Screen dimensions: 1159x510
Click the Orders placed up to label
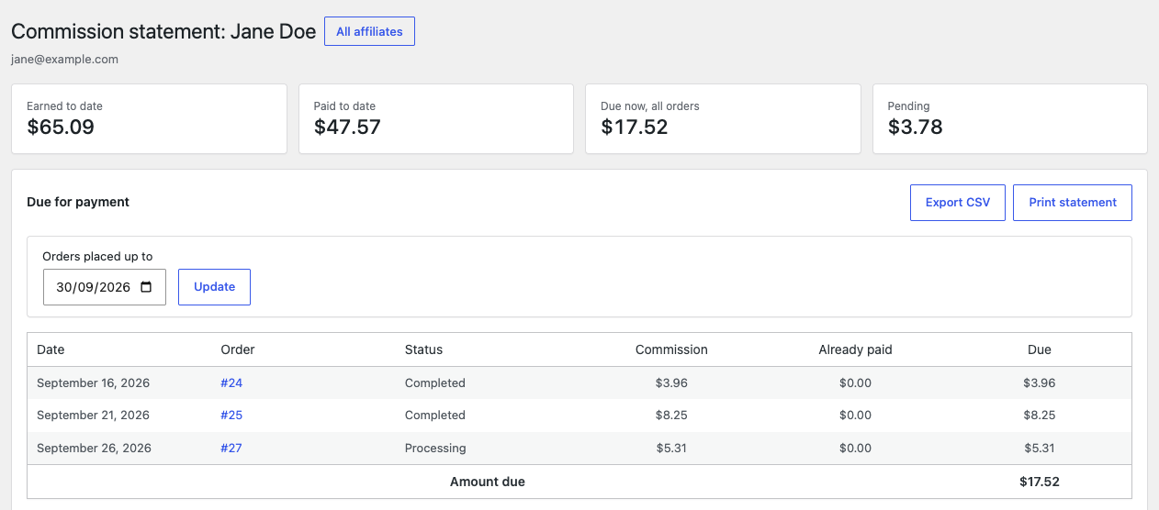[97, 257]
